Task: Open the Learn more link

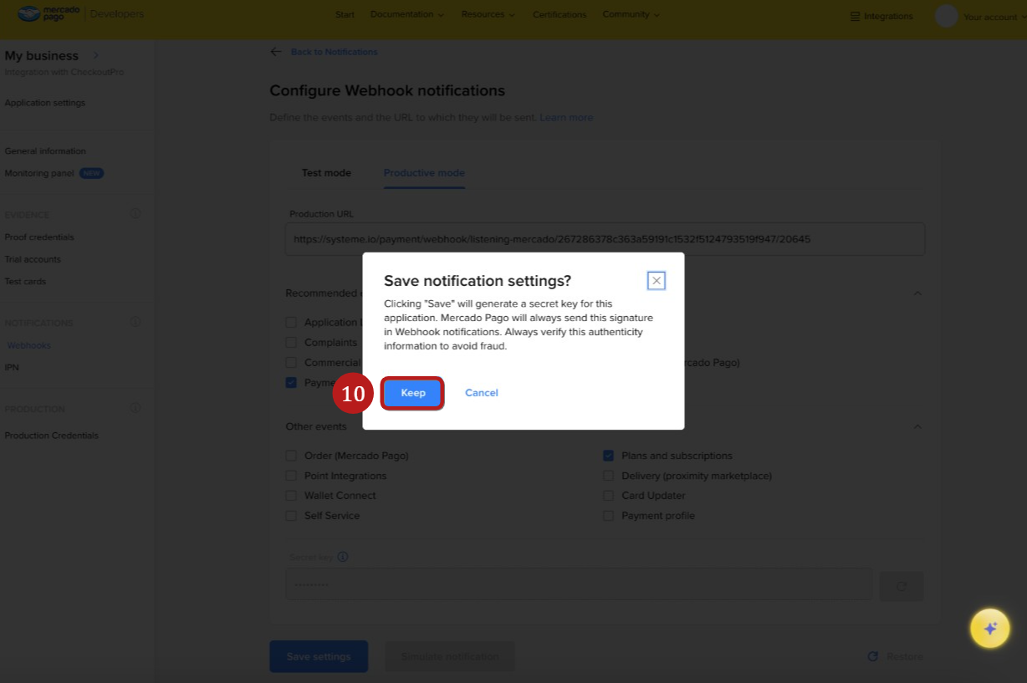Action: pos(566,118)
